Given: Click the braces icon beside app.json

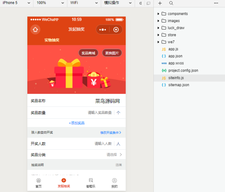Looking at the screenshot, I should (164, 56).
